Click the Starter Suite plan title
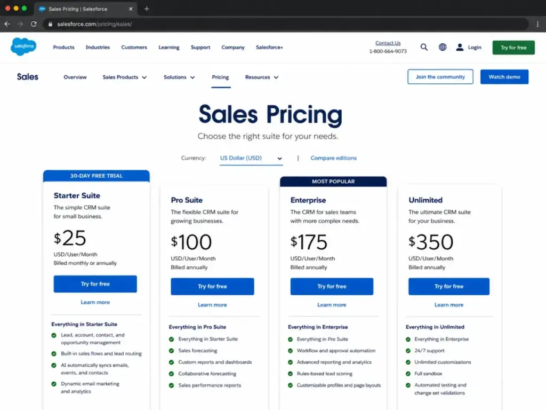Image resolution: width=546 pixels, height=410 pixels. (77, 195)
